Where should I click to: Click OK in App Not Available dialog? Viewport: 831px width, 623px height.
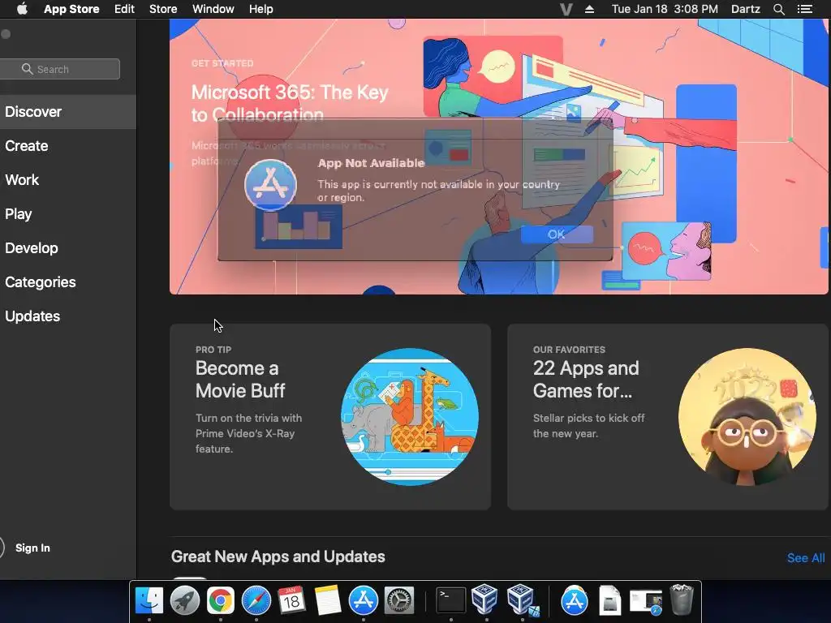pyautogui.click(x=557, y=234)
